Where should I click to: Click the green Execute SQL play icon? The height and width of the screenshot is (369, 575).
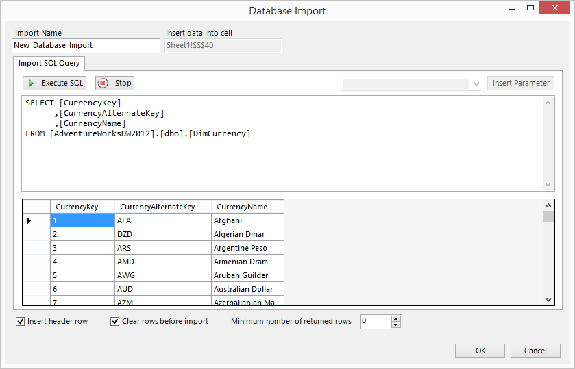32,84
